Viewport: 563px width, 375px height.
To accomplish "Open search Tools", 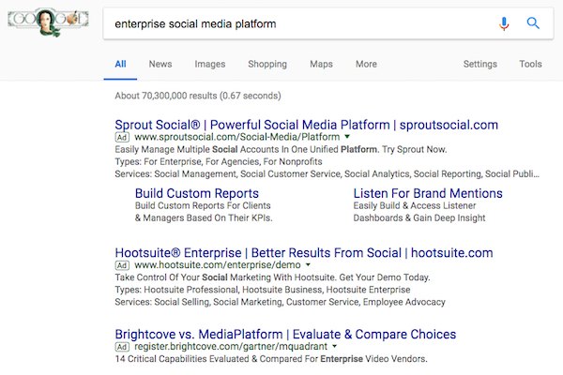I will tap(530, 65).
